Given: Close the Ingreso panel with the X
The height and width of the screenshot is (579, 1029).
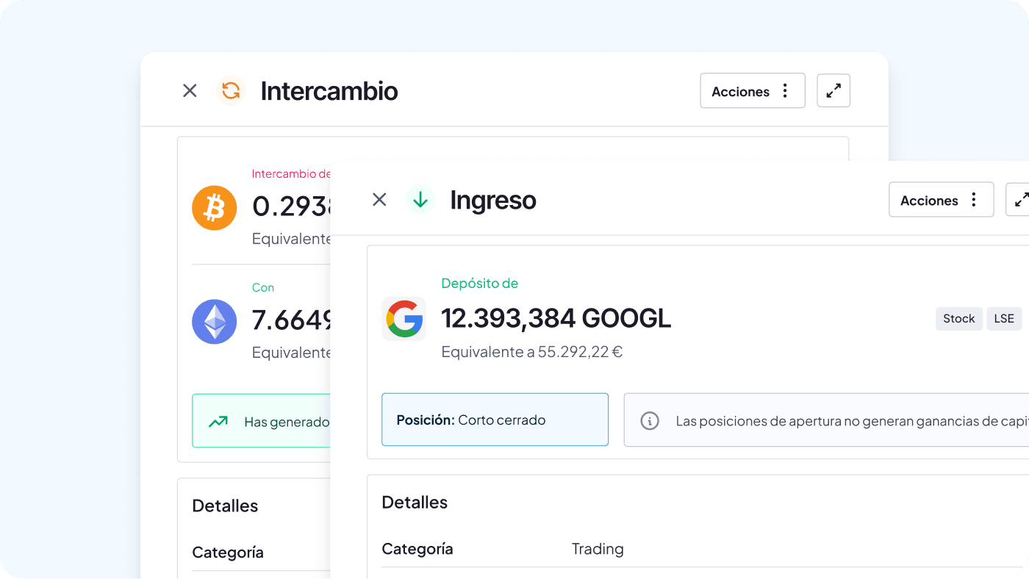Looking at the screenshot, I should click(379, 200).
